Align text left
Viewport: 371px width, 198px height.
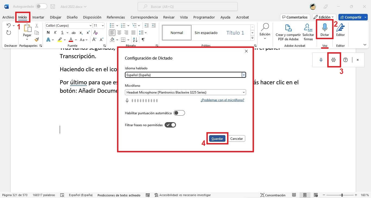(x=112, y=33)
